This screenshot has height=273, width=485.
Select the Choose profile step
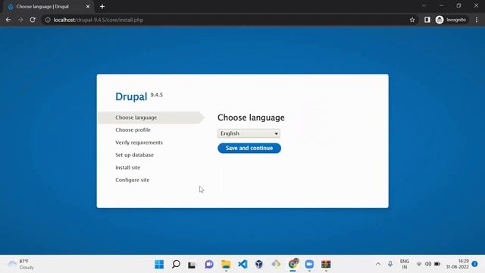133,130
